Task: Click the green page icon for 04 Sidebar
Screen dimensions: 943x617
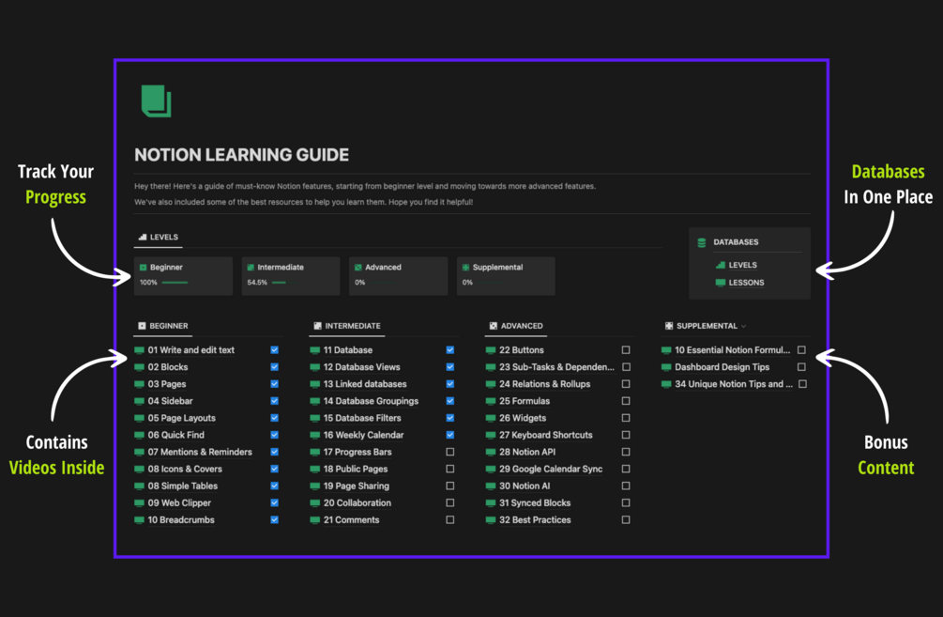Action: [x=139, y=401]
